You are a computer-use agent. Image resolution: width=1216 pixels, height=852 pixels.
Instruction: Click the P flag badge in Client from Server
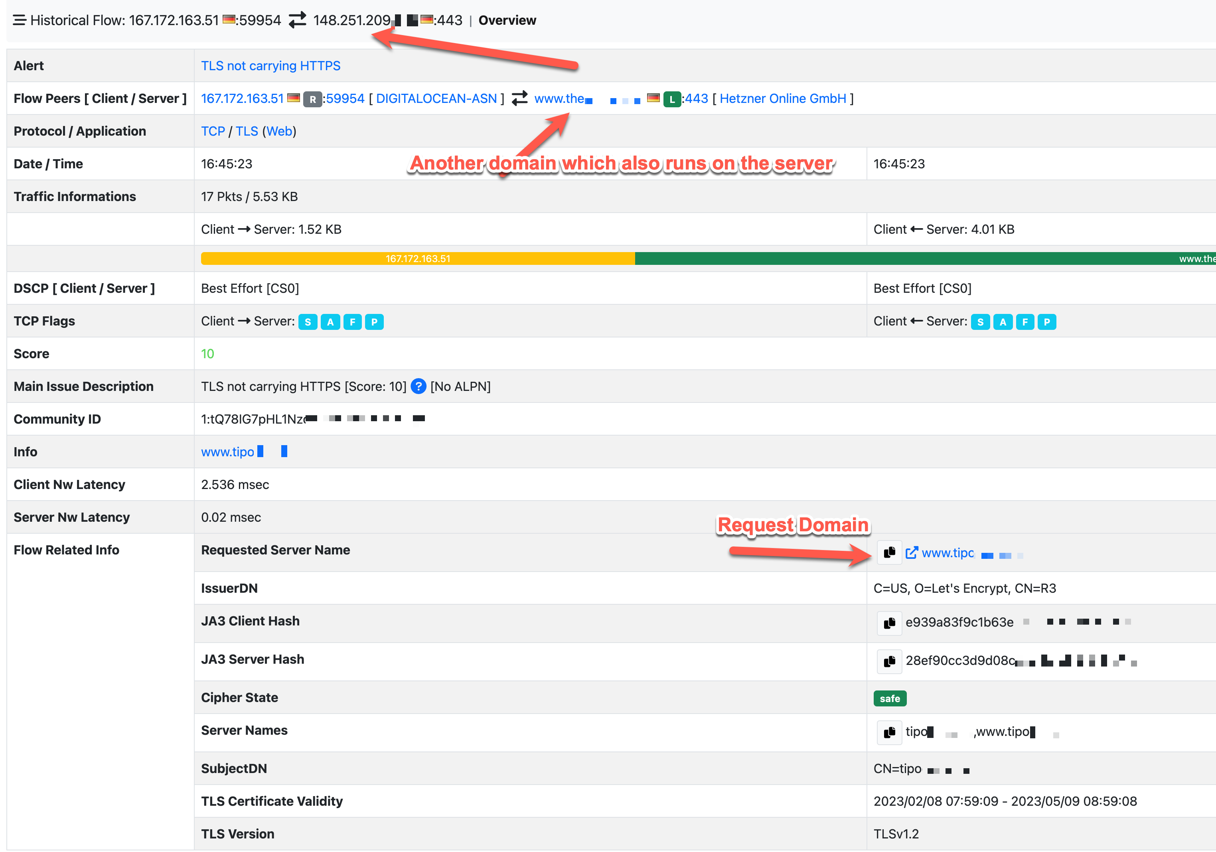[1046, 321]
